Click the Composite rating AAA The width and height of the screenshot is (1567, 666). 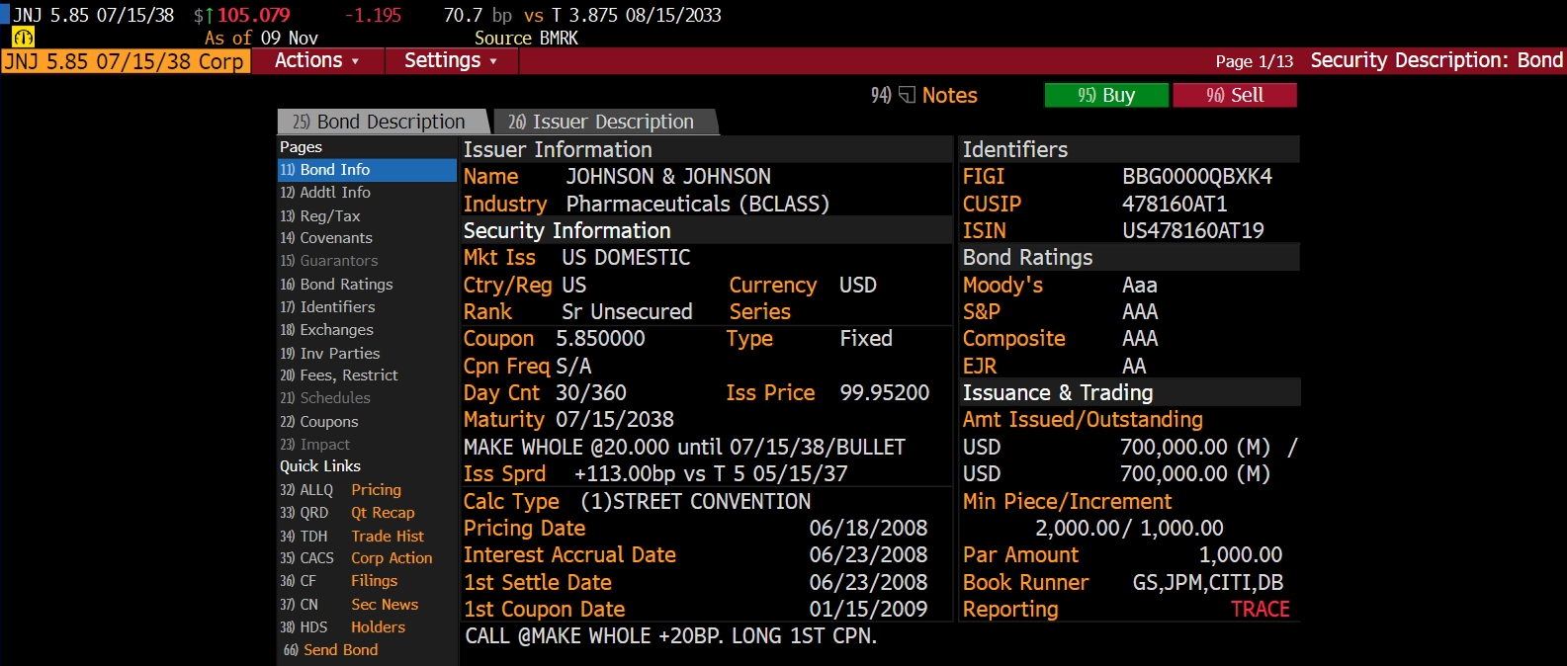(x=1140, y=338)
